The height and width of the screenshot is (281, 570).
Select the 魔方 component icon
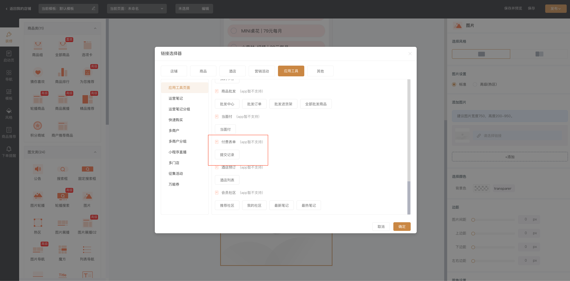point(62,249)
